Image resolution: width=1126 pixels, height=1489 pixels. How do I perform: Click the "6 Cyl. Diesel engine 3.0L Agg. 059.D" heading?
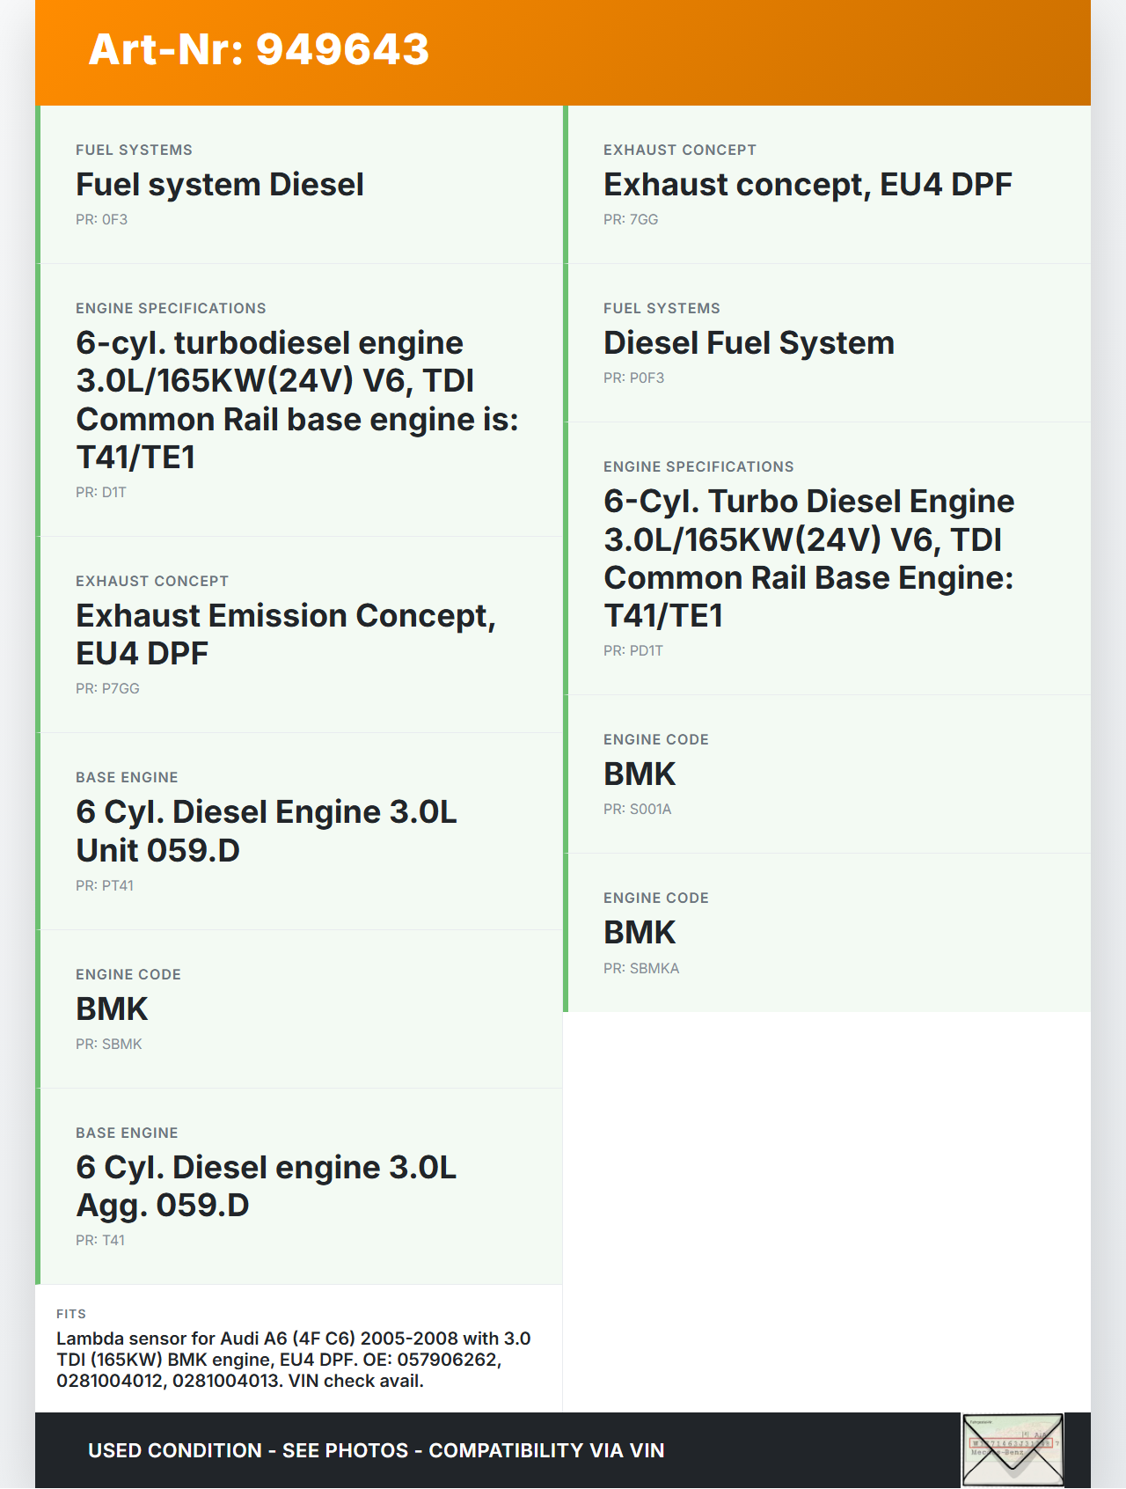point(266,1186)
